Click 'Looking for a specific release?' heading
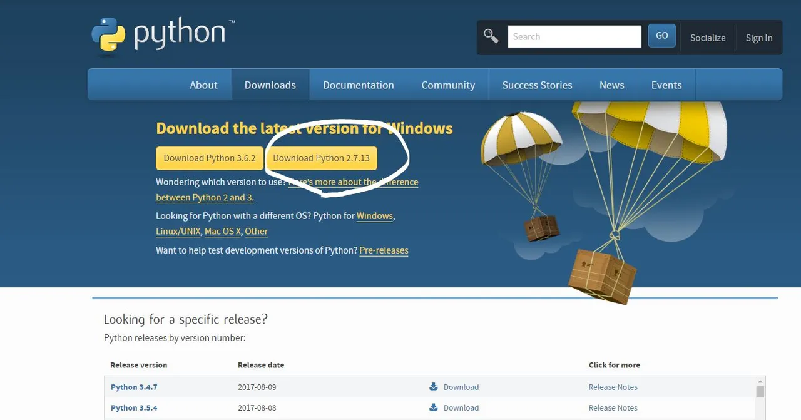 (x=186, y=319)
